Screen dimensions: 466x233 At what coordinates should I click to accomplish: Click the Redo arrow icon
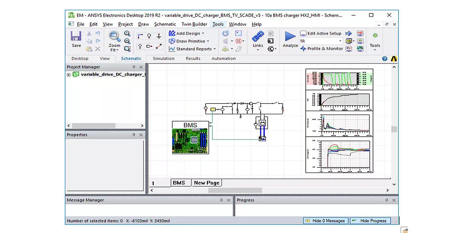(98, 41)
